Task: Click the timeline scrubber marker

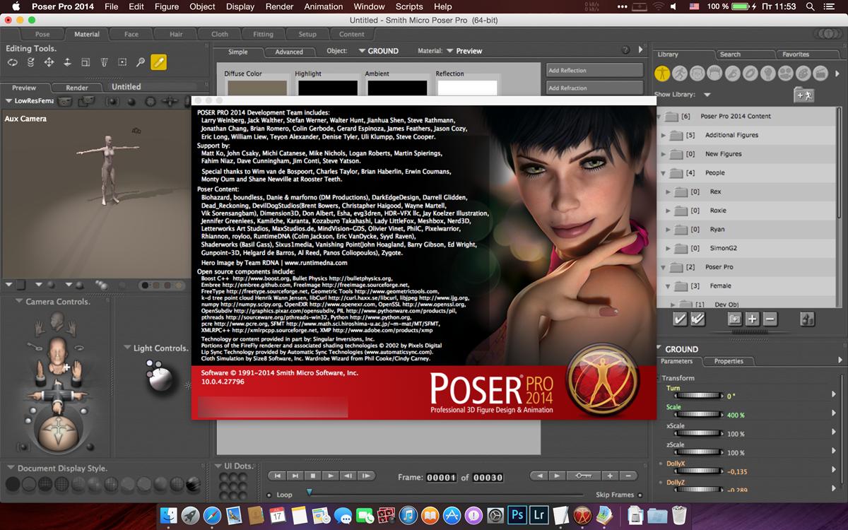Action: 309,490
